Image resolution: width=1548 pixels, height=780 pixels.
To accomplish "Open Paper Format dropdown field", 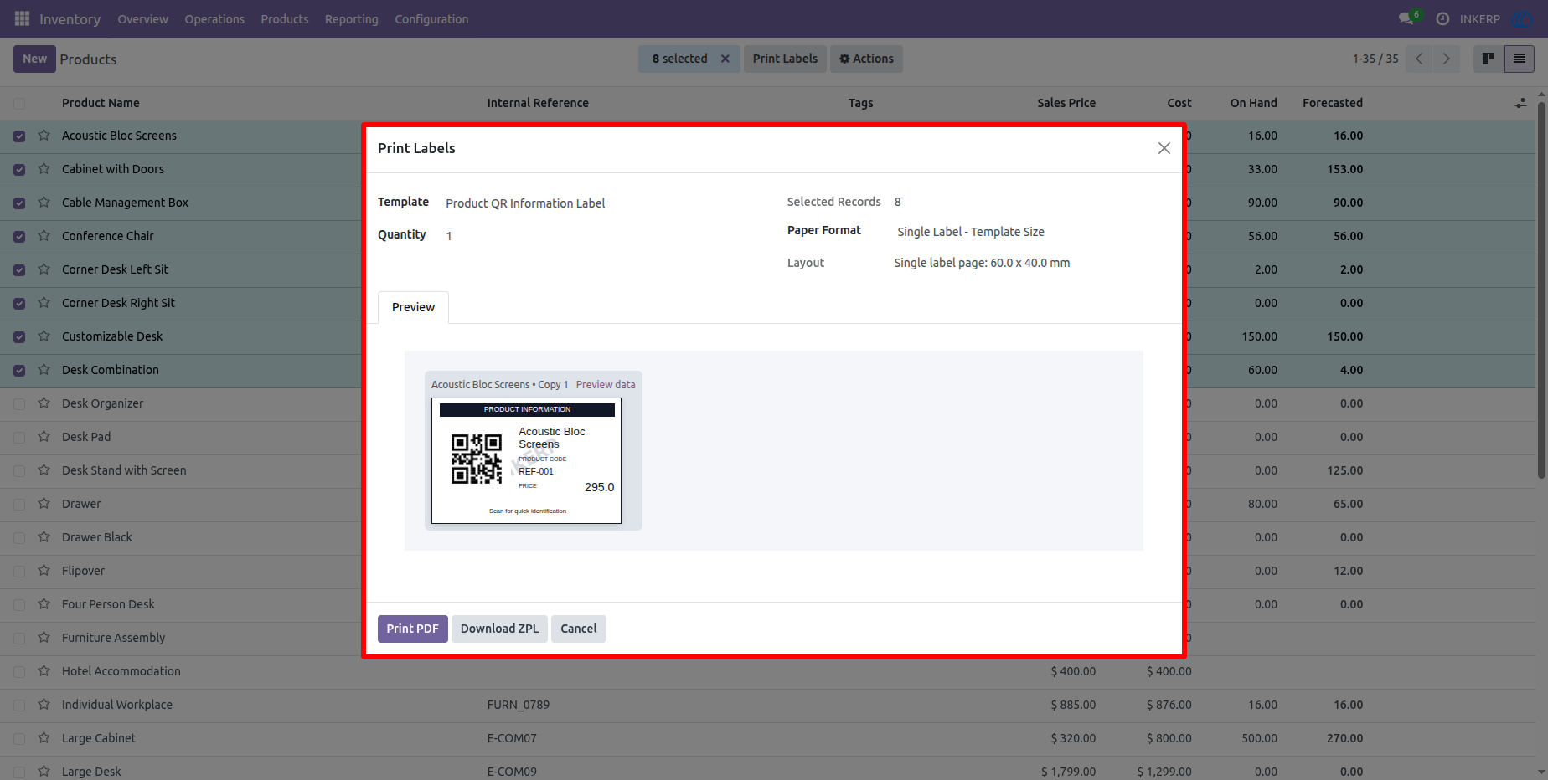I will pyautogui.click(x=1030, y=232).
